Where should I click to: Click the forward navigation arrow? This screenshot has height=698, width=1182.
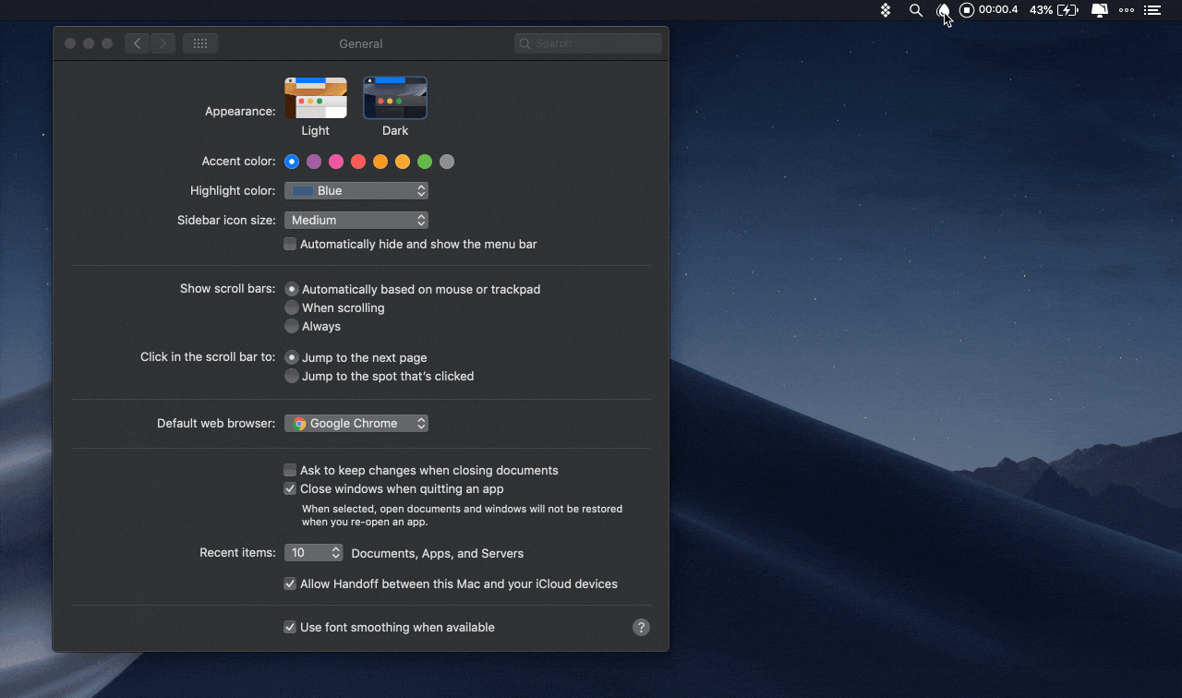pos(163,43)
